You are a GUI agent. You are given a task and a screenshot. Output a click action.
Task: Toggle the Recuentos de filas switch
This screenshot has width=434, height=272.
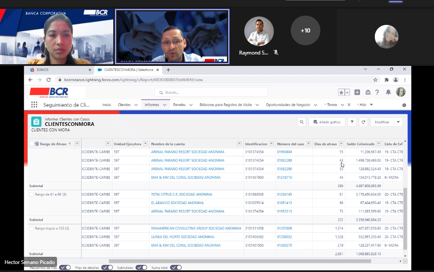click(65, 267)
